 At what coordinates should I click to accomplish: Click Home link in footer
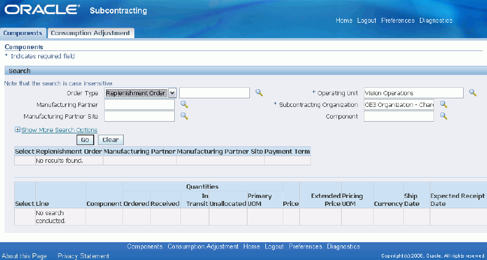pos(252,246)
